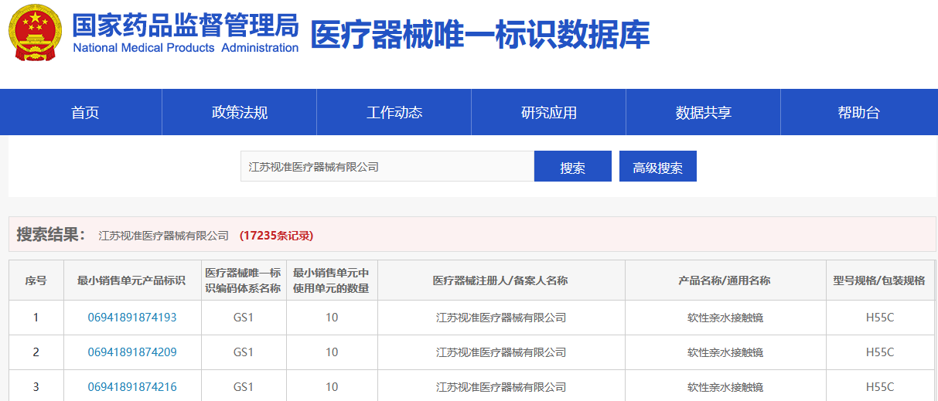Click GS1 cell in row 1
The height and width of the screenshot is (401, 938).
pyautogui.click(x=244, y=318)
